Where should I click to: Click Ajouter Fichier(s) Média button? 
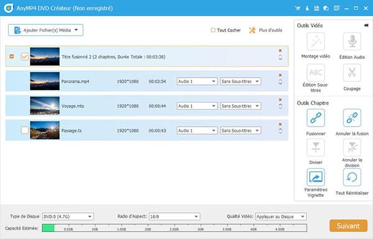45,30
